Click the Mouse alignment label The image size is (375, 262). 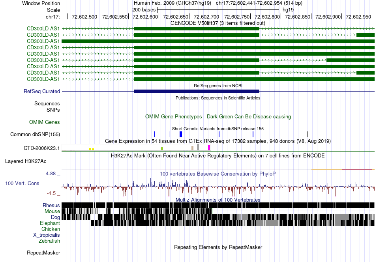pyautogui.click(x=52, y=211)
